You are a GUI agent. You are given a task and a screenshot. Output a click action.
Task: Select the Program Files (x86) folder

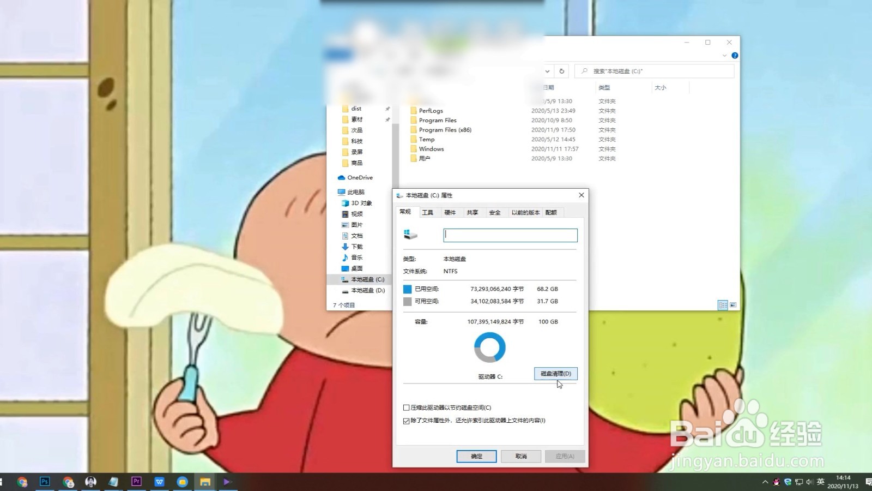(x=445, y=130)
